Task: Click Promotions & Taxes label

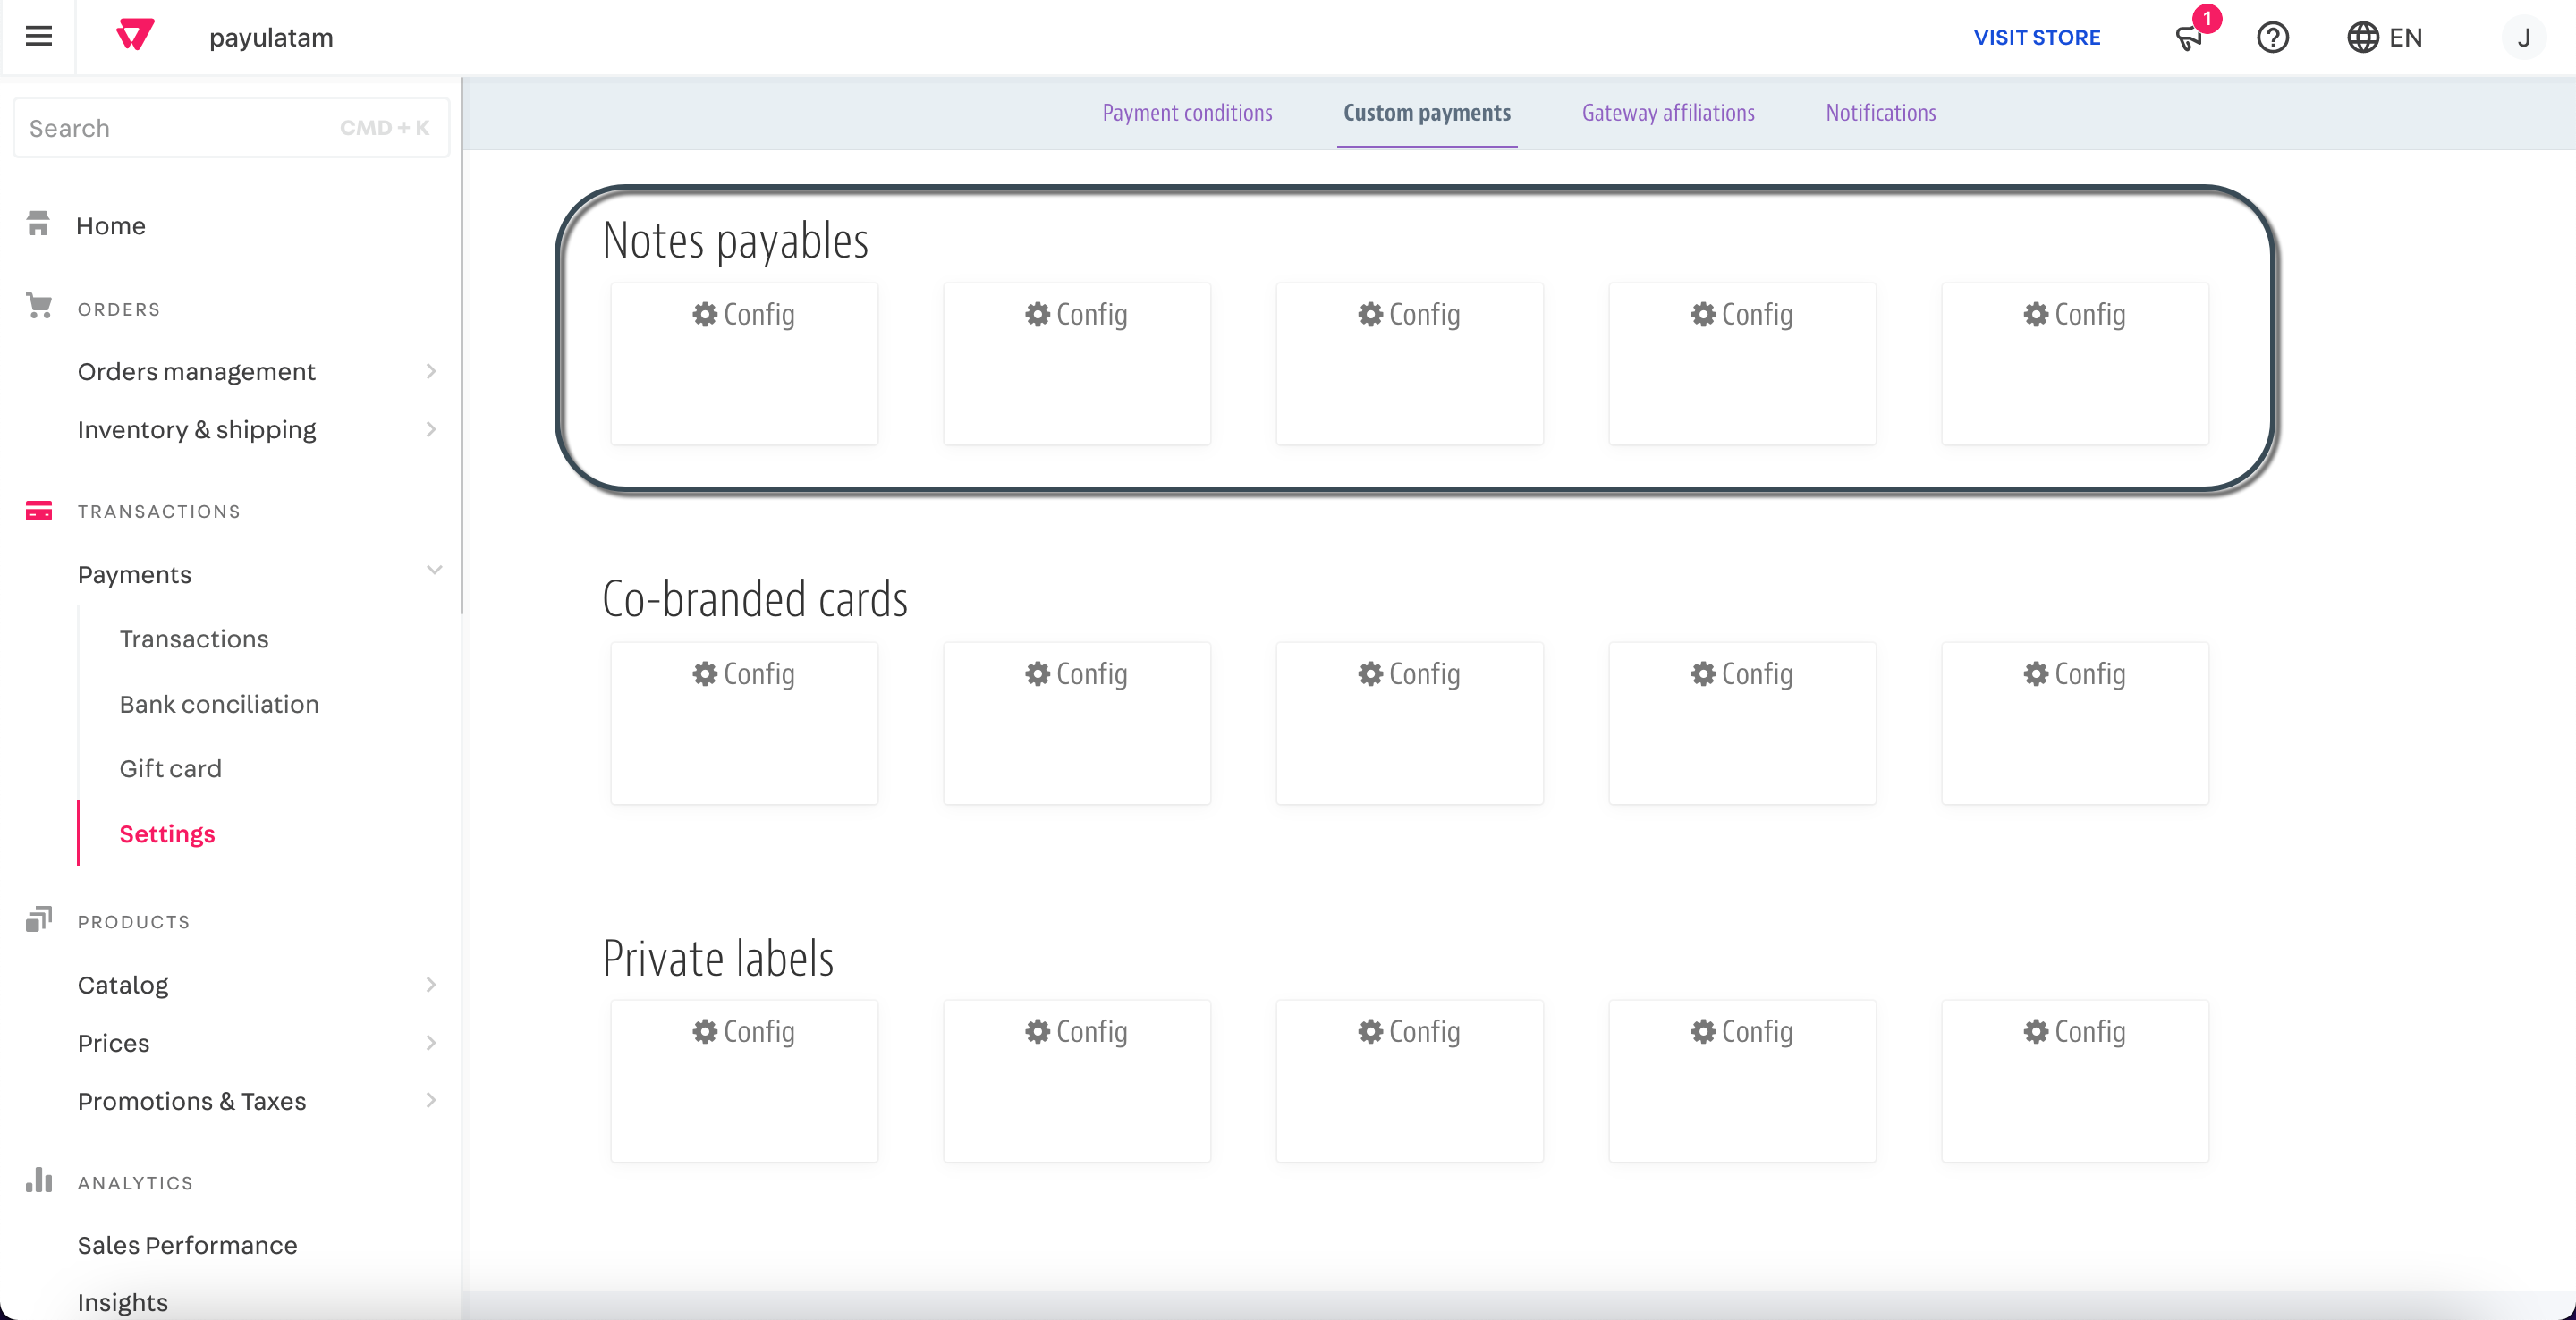Action: (x=191, y=1101)
